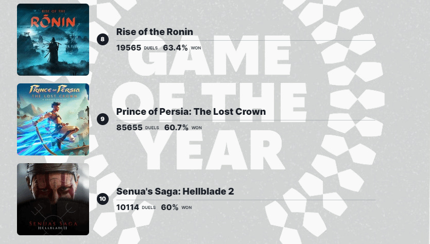Click the rank 8 circle badge
Viewport: 430px width, 244px height.
(x=102, y=39)
